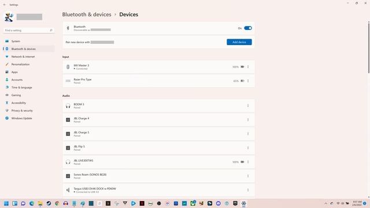The image size is (370, 208).
Task: Open File Explorer from the taskbar
Action: tap(40, 203)
